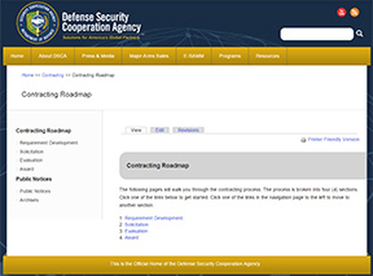
Task: Open the Requirement Development sidebar link
Action: [48, 143]
